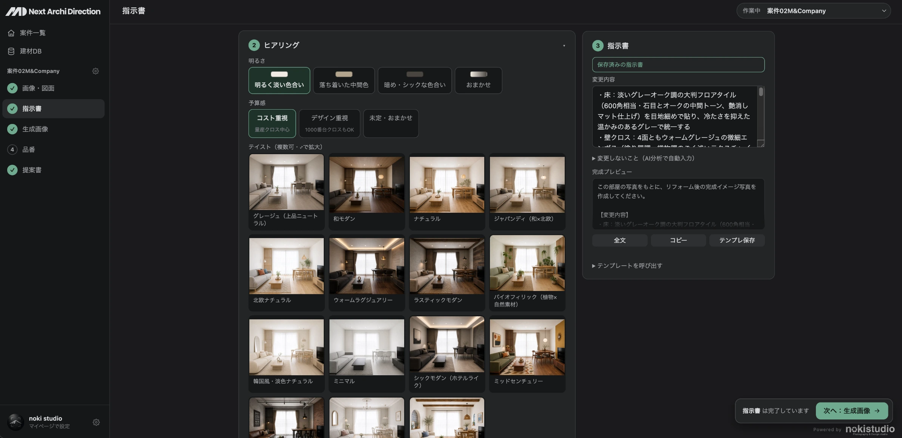Click the green check icon for 提案書
902x438 pixels.
[x=12, y=170]
